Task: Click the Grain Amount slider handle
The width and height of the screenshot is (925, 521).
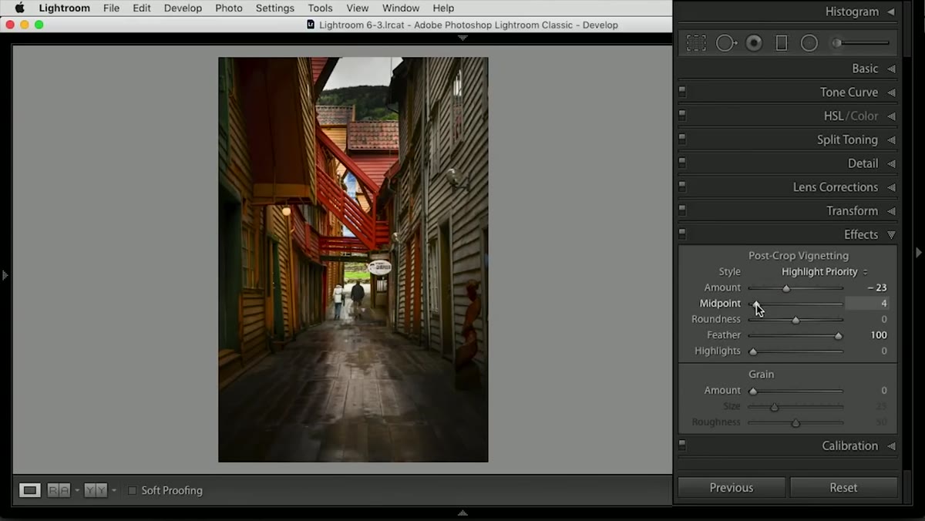Action: click(x=753, y=391)
